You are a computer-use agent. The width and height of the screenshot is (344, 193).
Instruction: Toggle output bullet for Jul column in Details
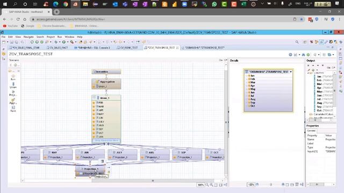[x=249, y=95]
